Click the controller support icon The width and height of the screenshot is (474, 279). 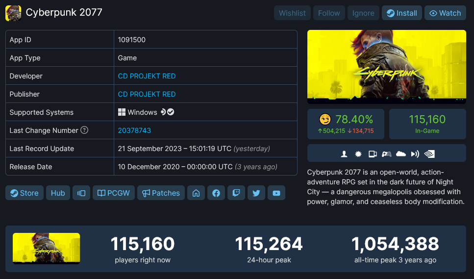386,154
